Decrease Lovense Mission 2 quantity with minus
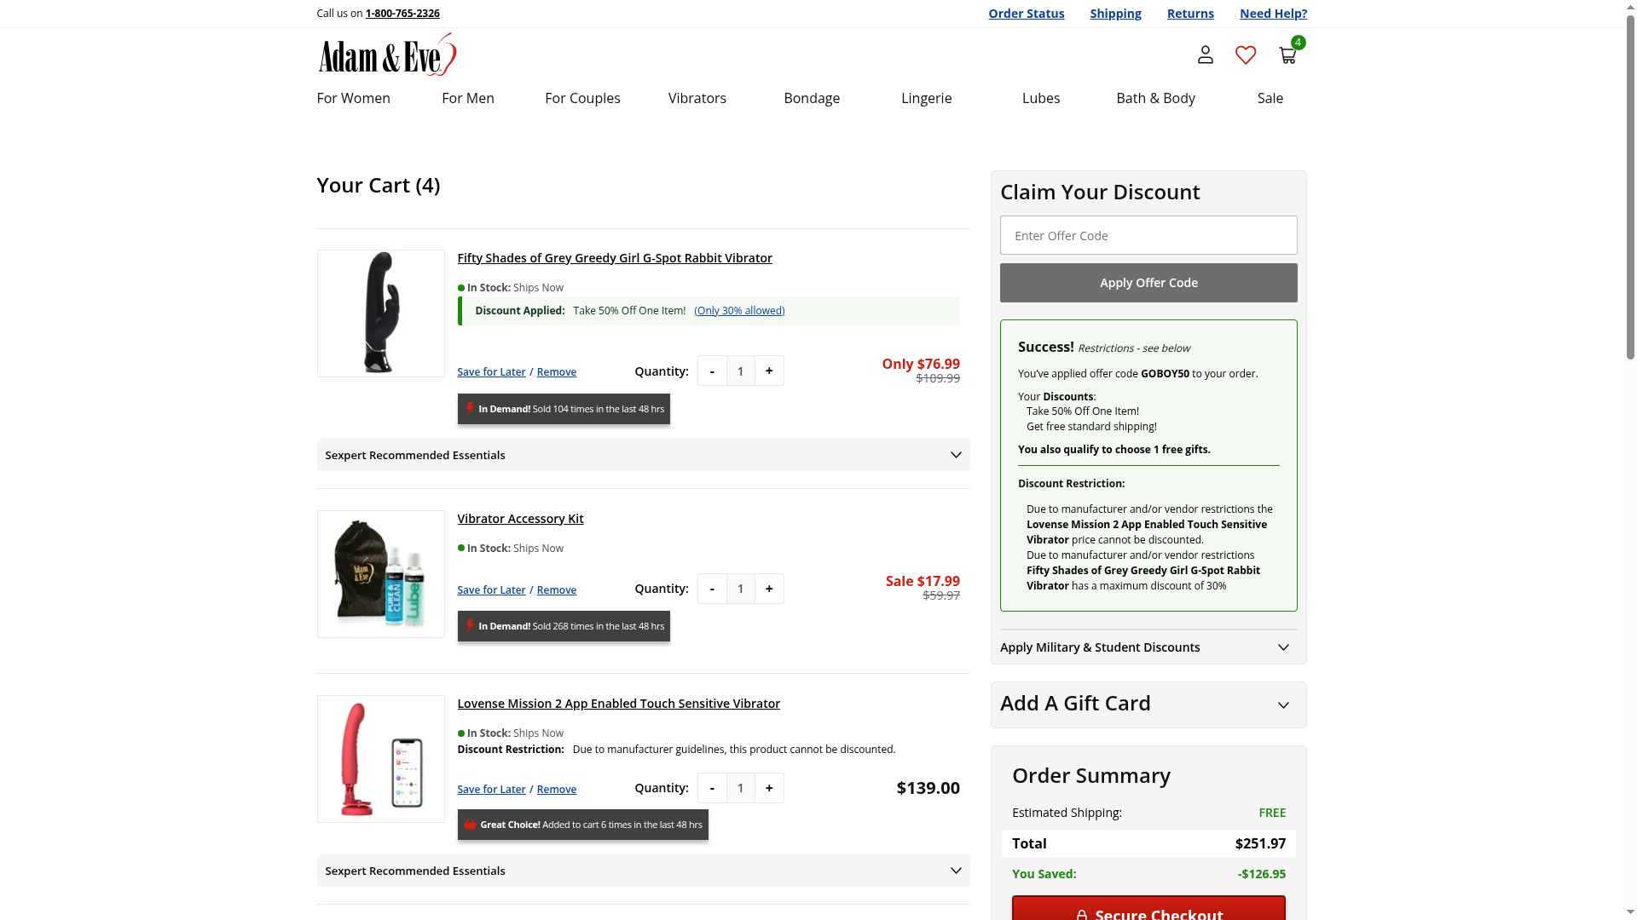This screenshot has width=1637, height=920. (x=712, y=788)
